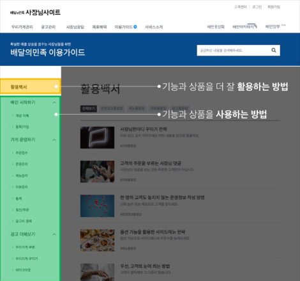300x281 pixels.
Task: Click 로그인 link
Action: point(257,7)
